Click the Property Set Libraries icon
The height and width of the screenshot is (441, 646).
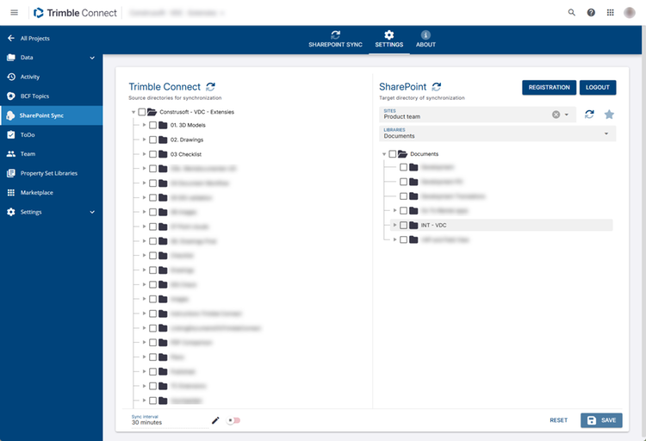11,173
